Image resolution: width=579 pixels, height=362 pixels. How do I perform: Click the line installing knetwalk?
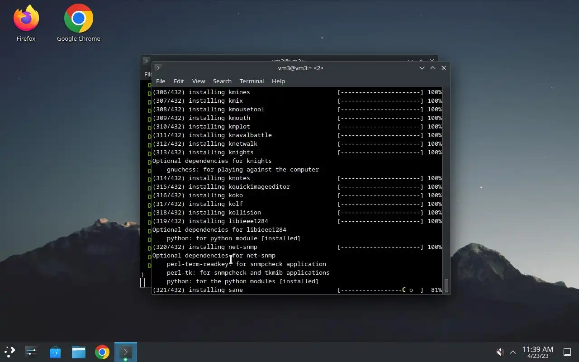click(x=297, y=143)
